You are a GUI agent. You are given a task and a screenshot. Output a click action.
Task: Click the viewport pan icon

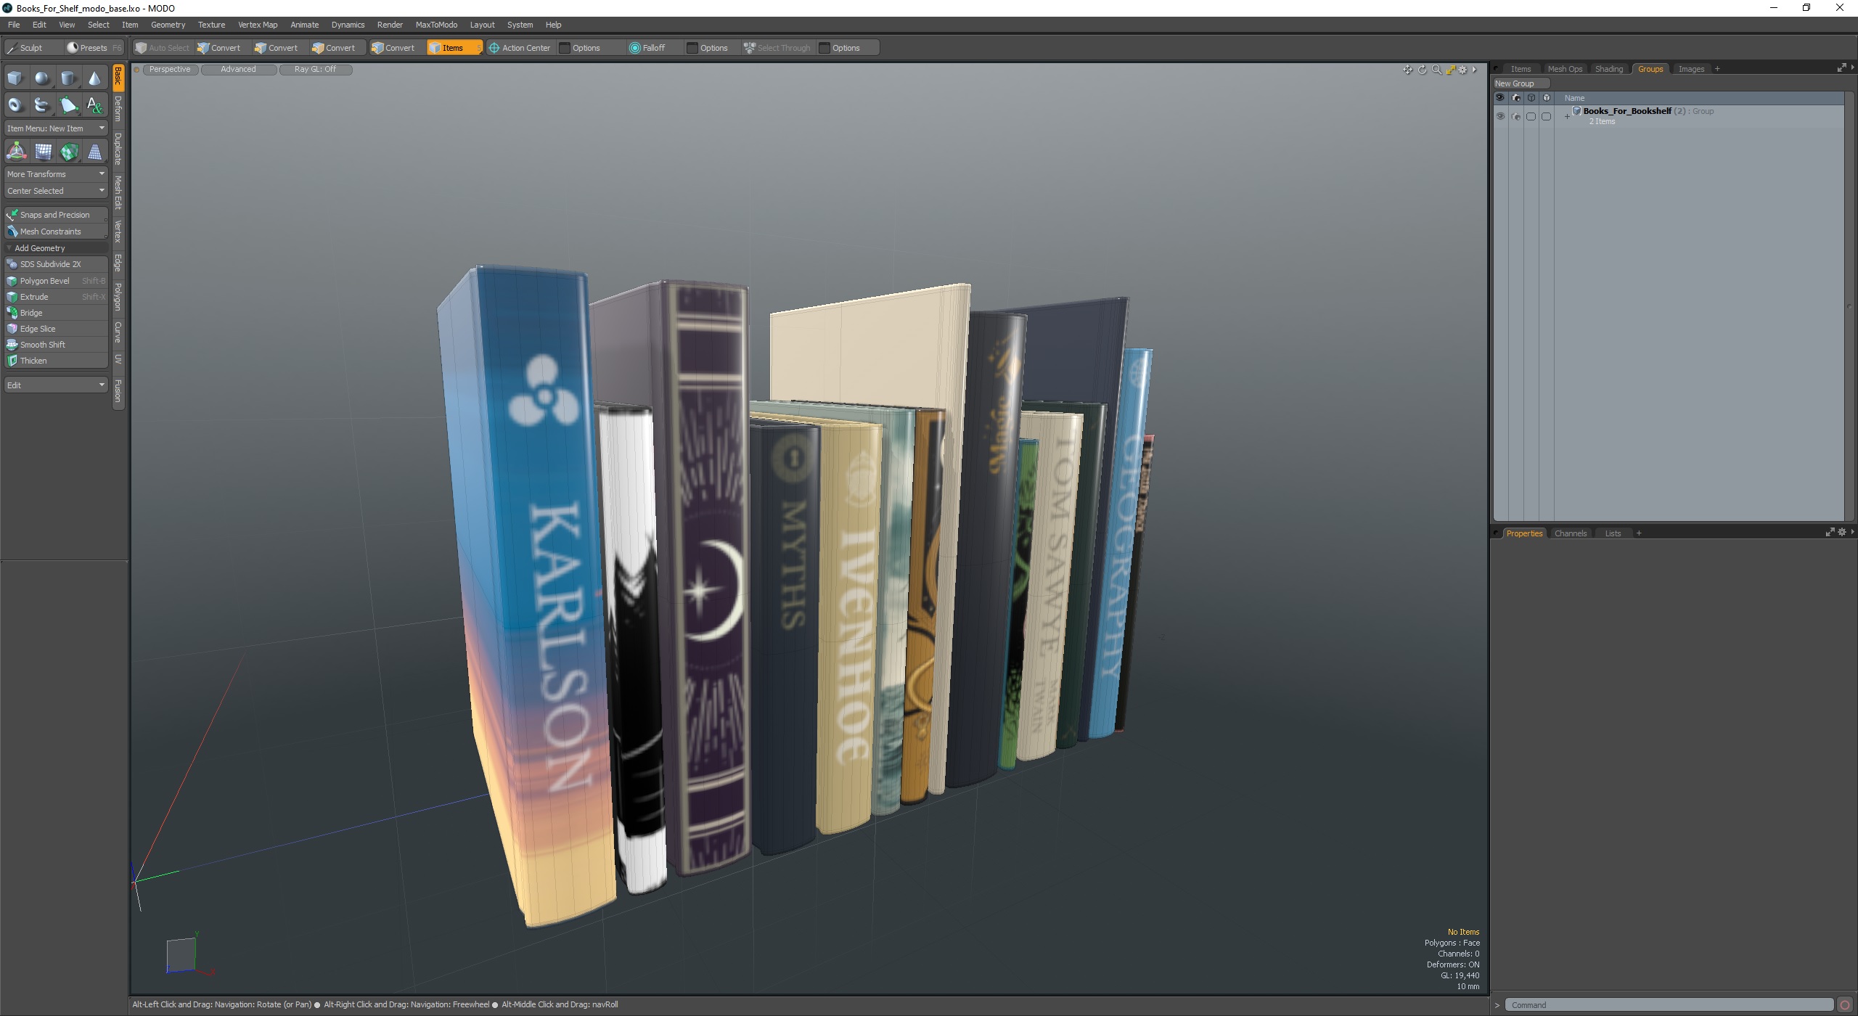(1407, 70)
